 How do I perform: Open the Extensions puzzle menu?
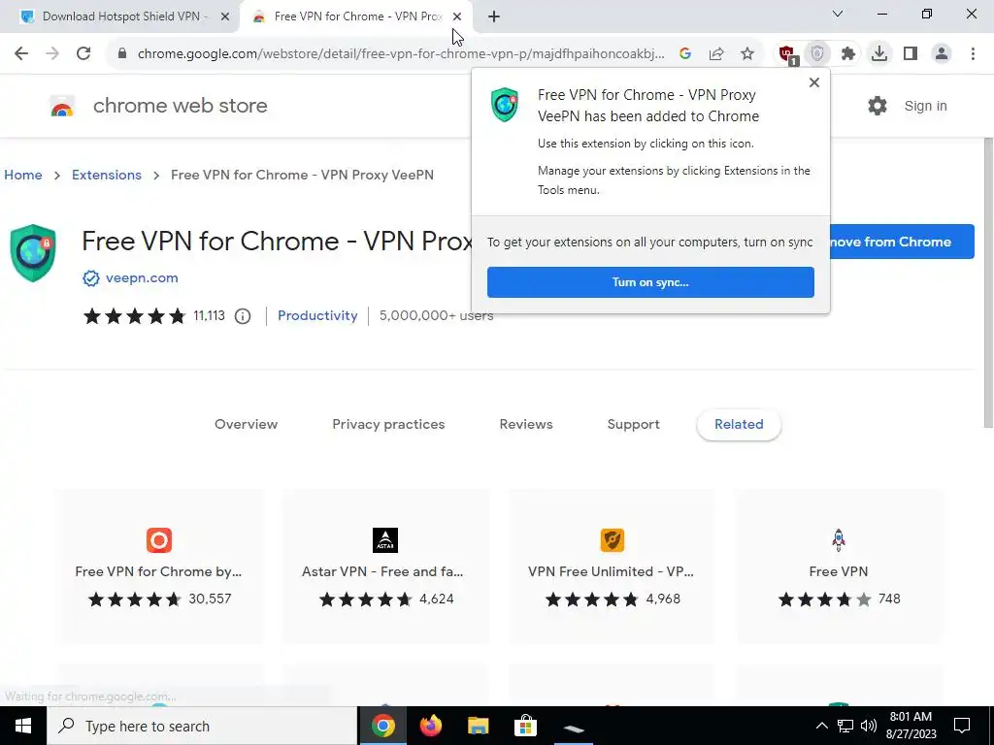pos(848,54)
